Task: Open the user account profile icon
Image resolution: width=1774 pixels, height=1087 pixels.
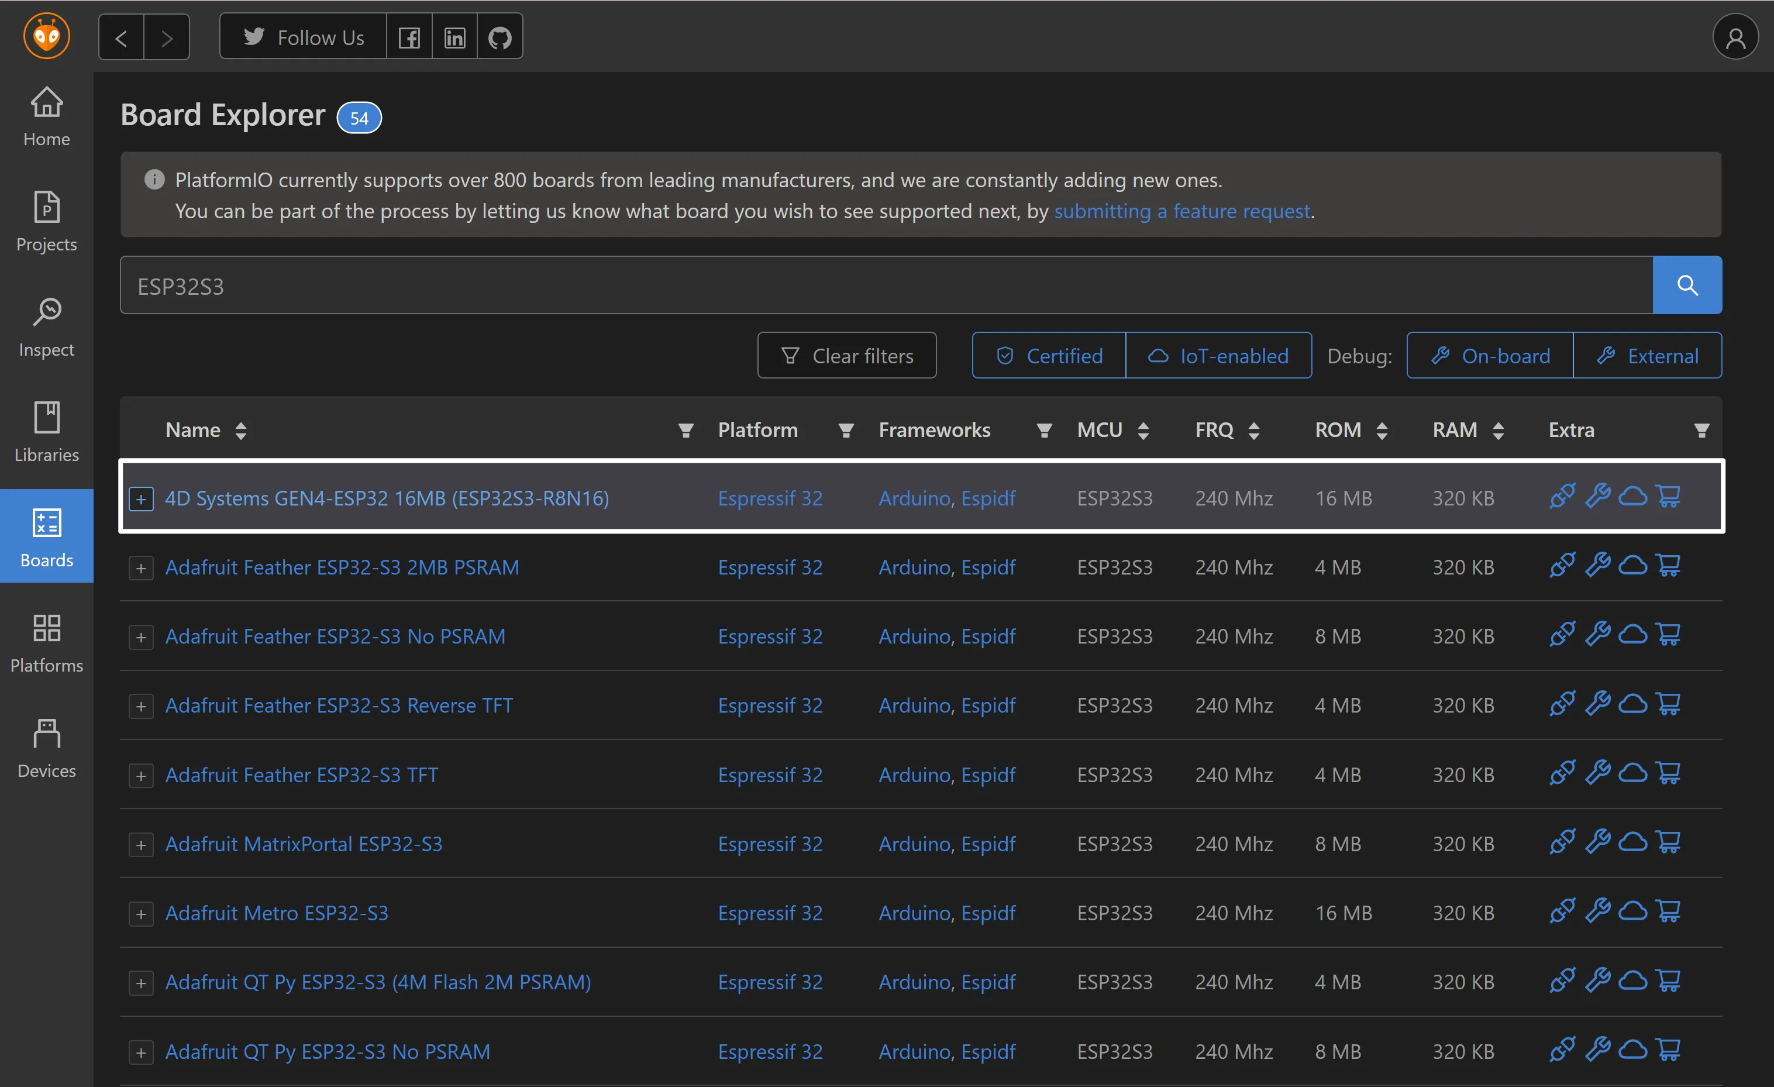Action: pos(1735,37)
